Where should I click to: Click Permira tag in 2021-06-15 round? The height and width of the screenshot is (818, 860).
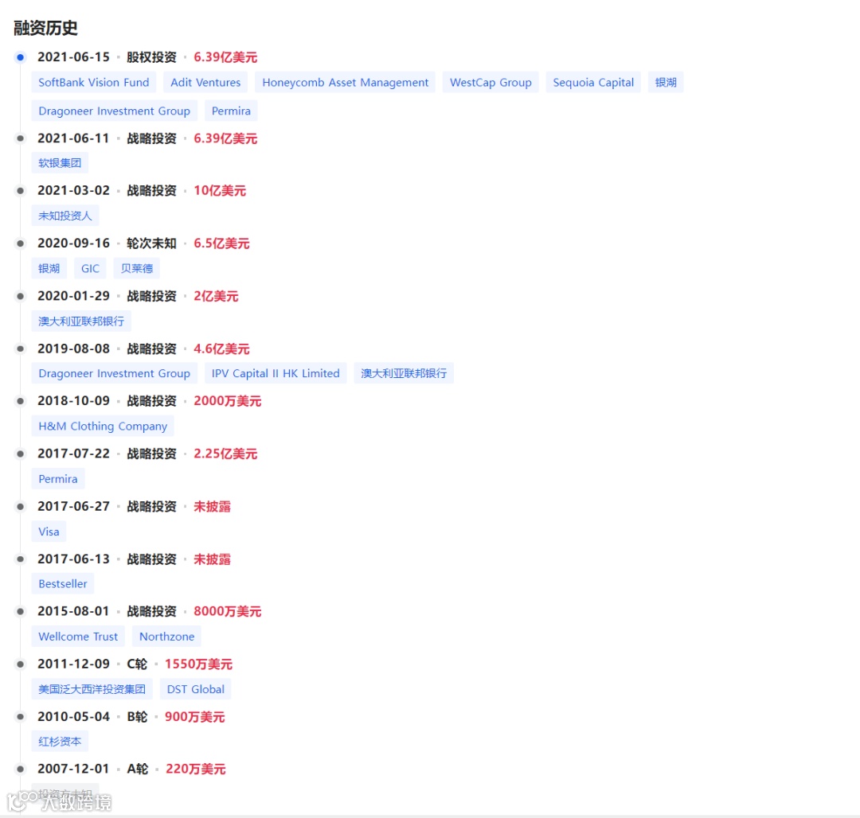(x=231, y=111)
